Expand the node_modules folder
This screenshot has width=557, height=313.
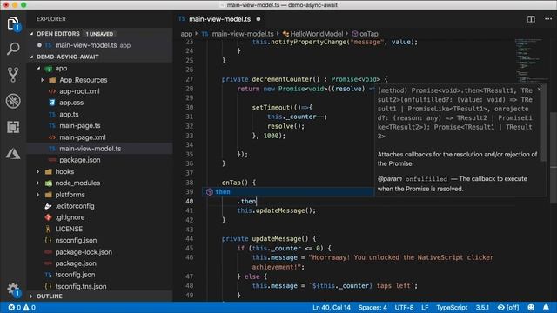[x=38, y=183]
